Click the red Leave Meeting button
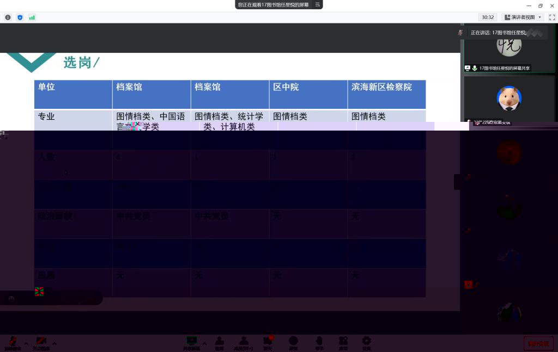Image resolution: width=558 pixels, height=352 pixels. click(538, 343)
